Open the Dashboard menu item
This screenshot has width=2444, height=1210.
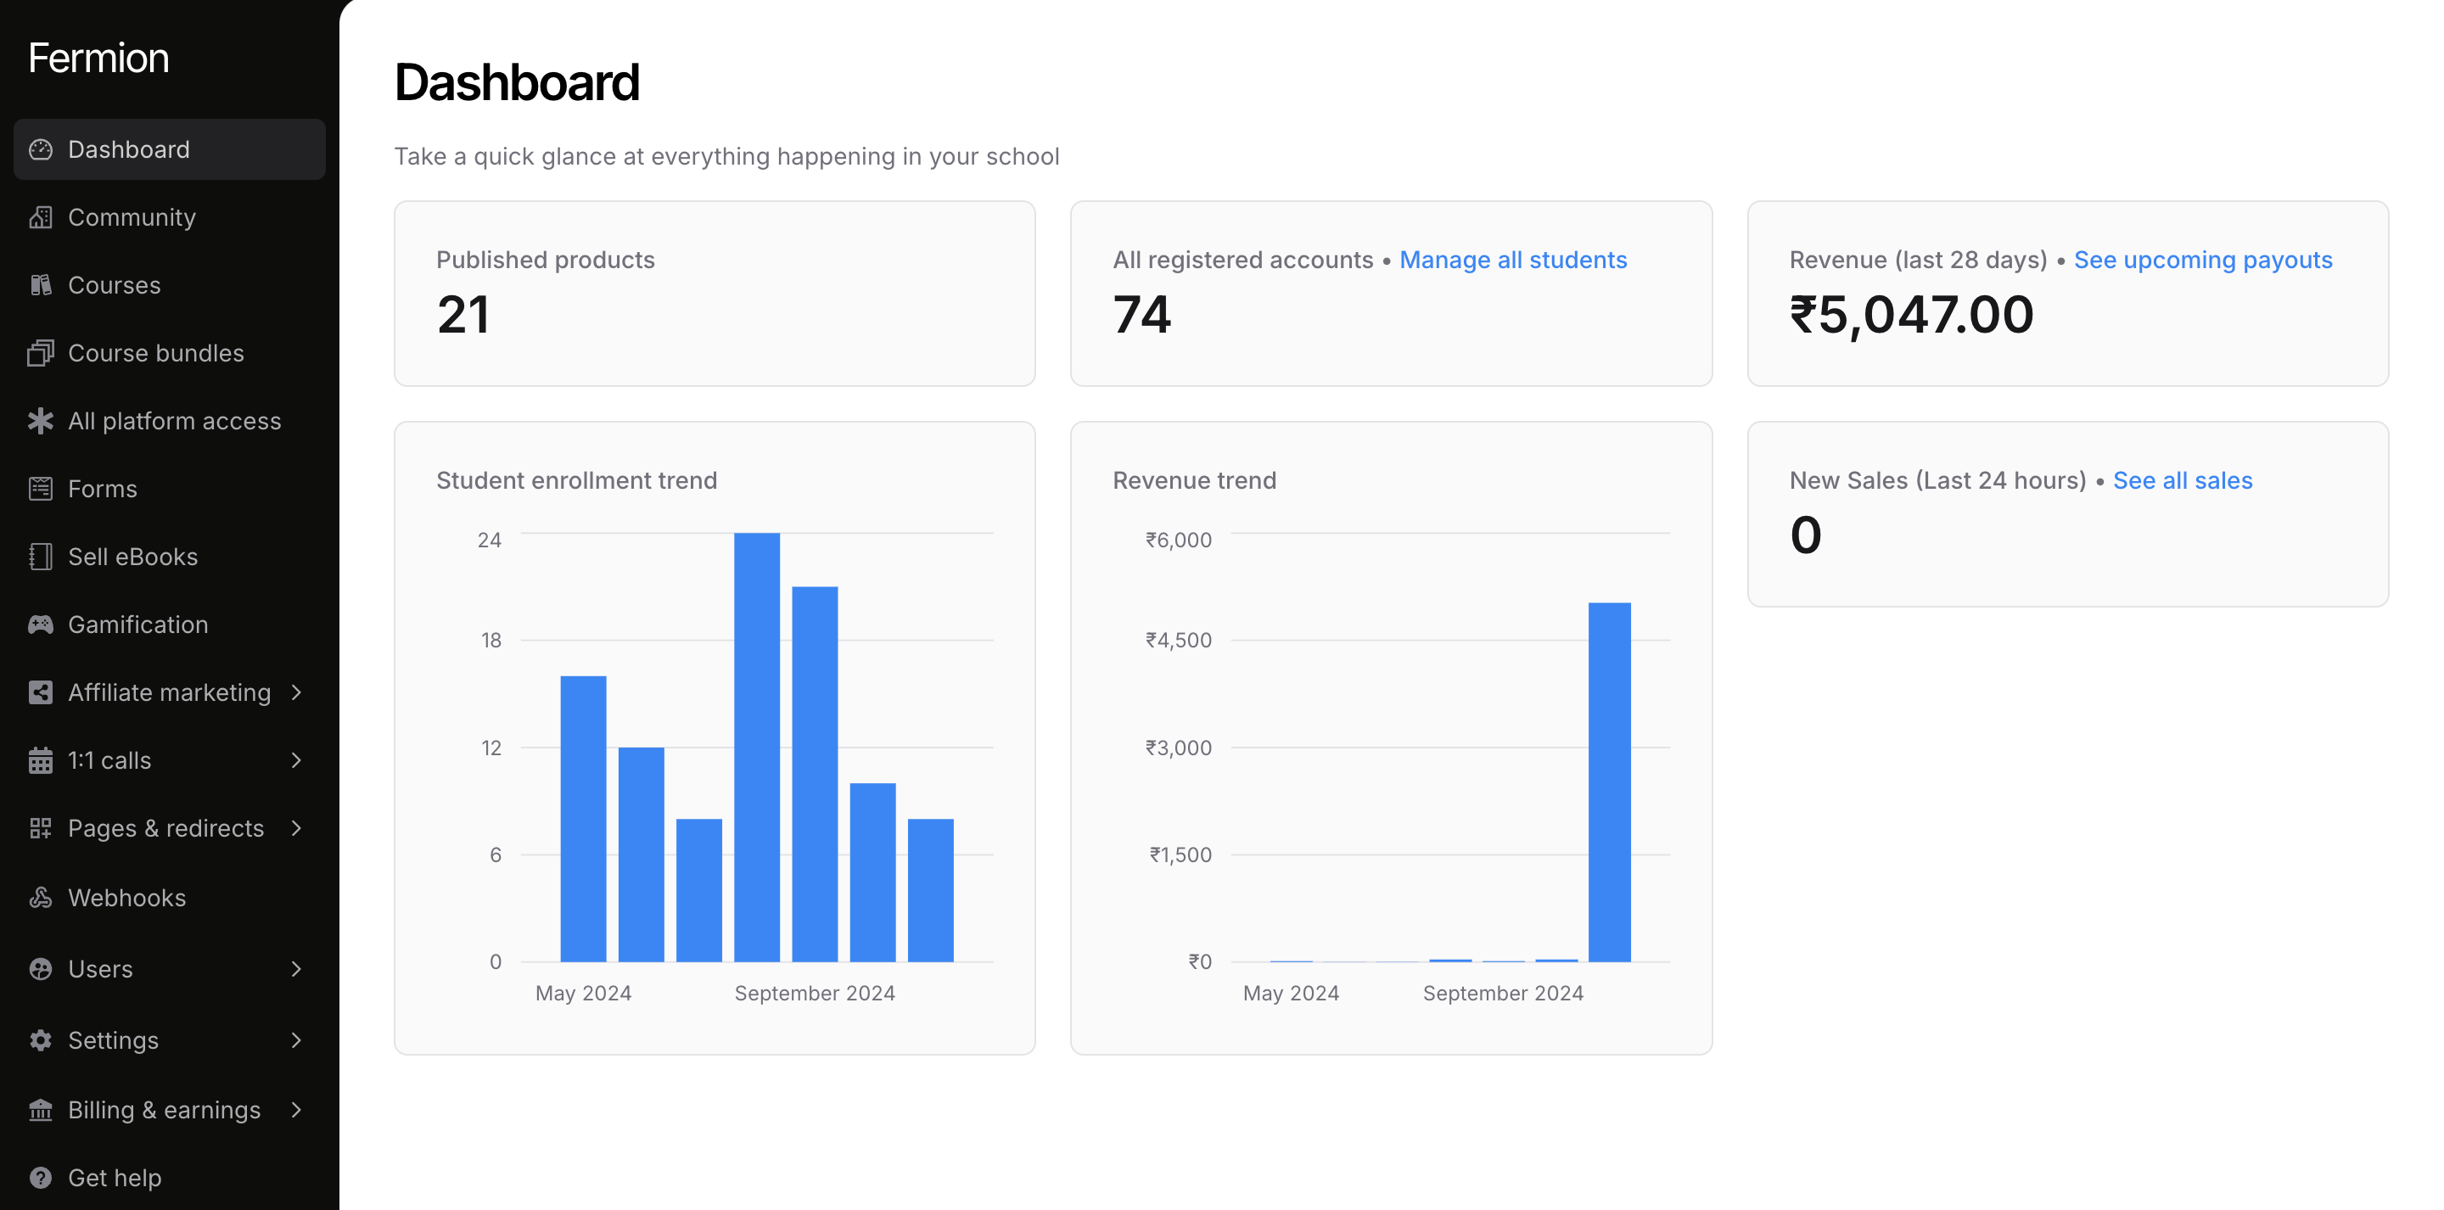tap(129, 150)
